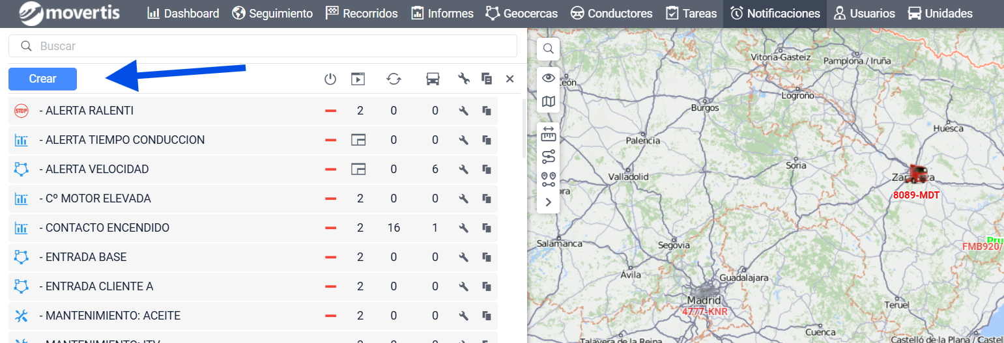Toggle the status indicator for Cº MOTOR ELEVADA

(331, 199)
